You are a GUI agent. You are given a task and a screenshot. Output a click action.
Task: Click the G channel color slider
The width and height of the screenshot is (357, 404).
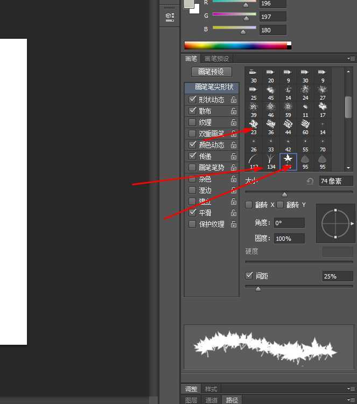point(234,16)
